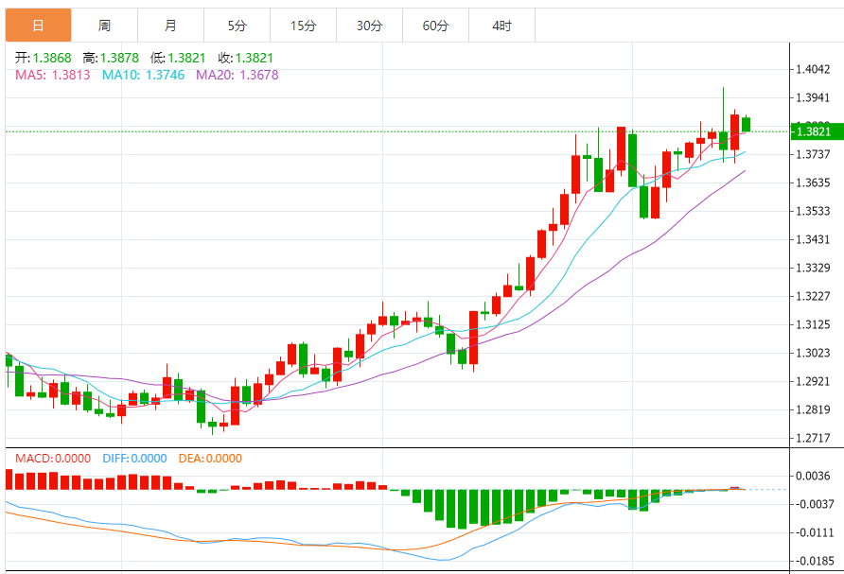Viewport: 844px width, 574px height.
Task: Click the 1.2921 price axis label
Action: coord(813,381)
